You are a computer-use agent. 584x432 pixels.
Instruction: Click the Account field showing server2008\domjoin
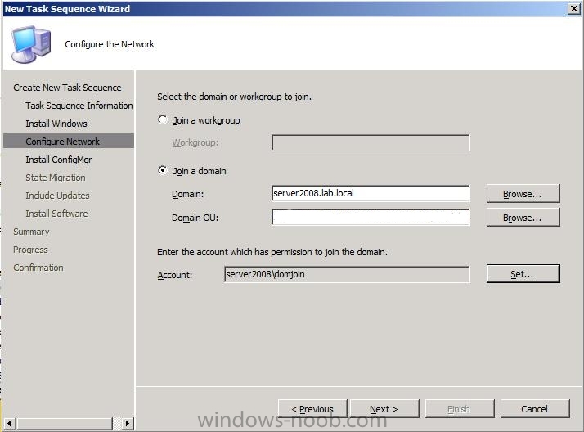tap(347, 274)
